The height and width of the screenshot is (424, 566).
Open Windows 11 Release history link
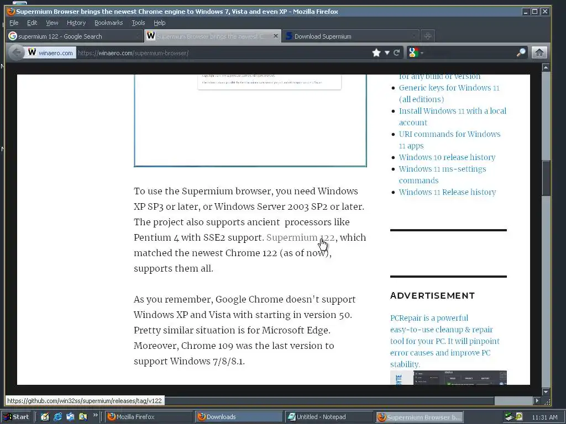[447, 192]
